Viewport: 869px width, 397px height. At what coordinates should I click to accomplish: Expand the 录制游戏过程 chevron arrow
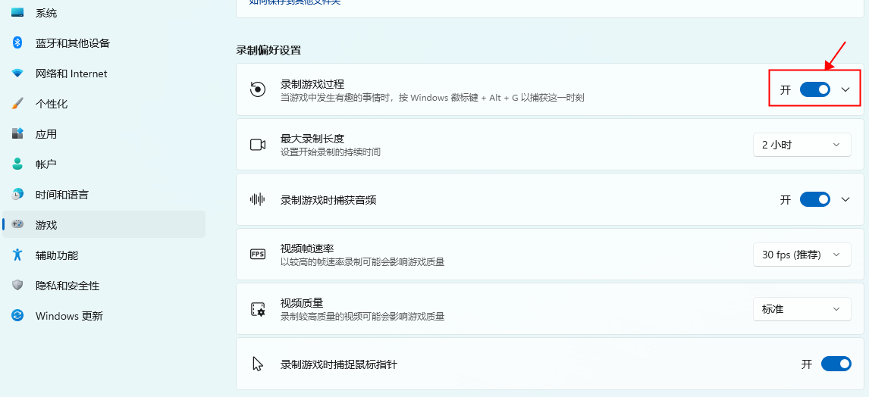pos(846,89)
